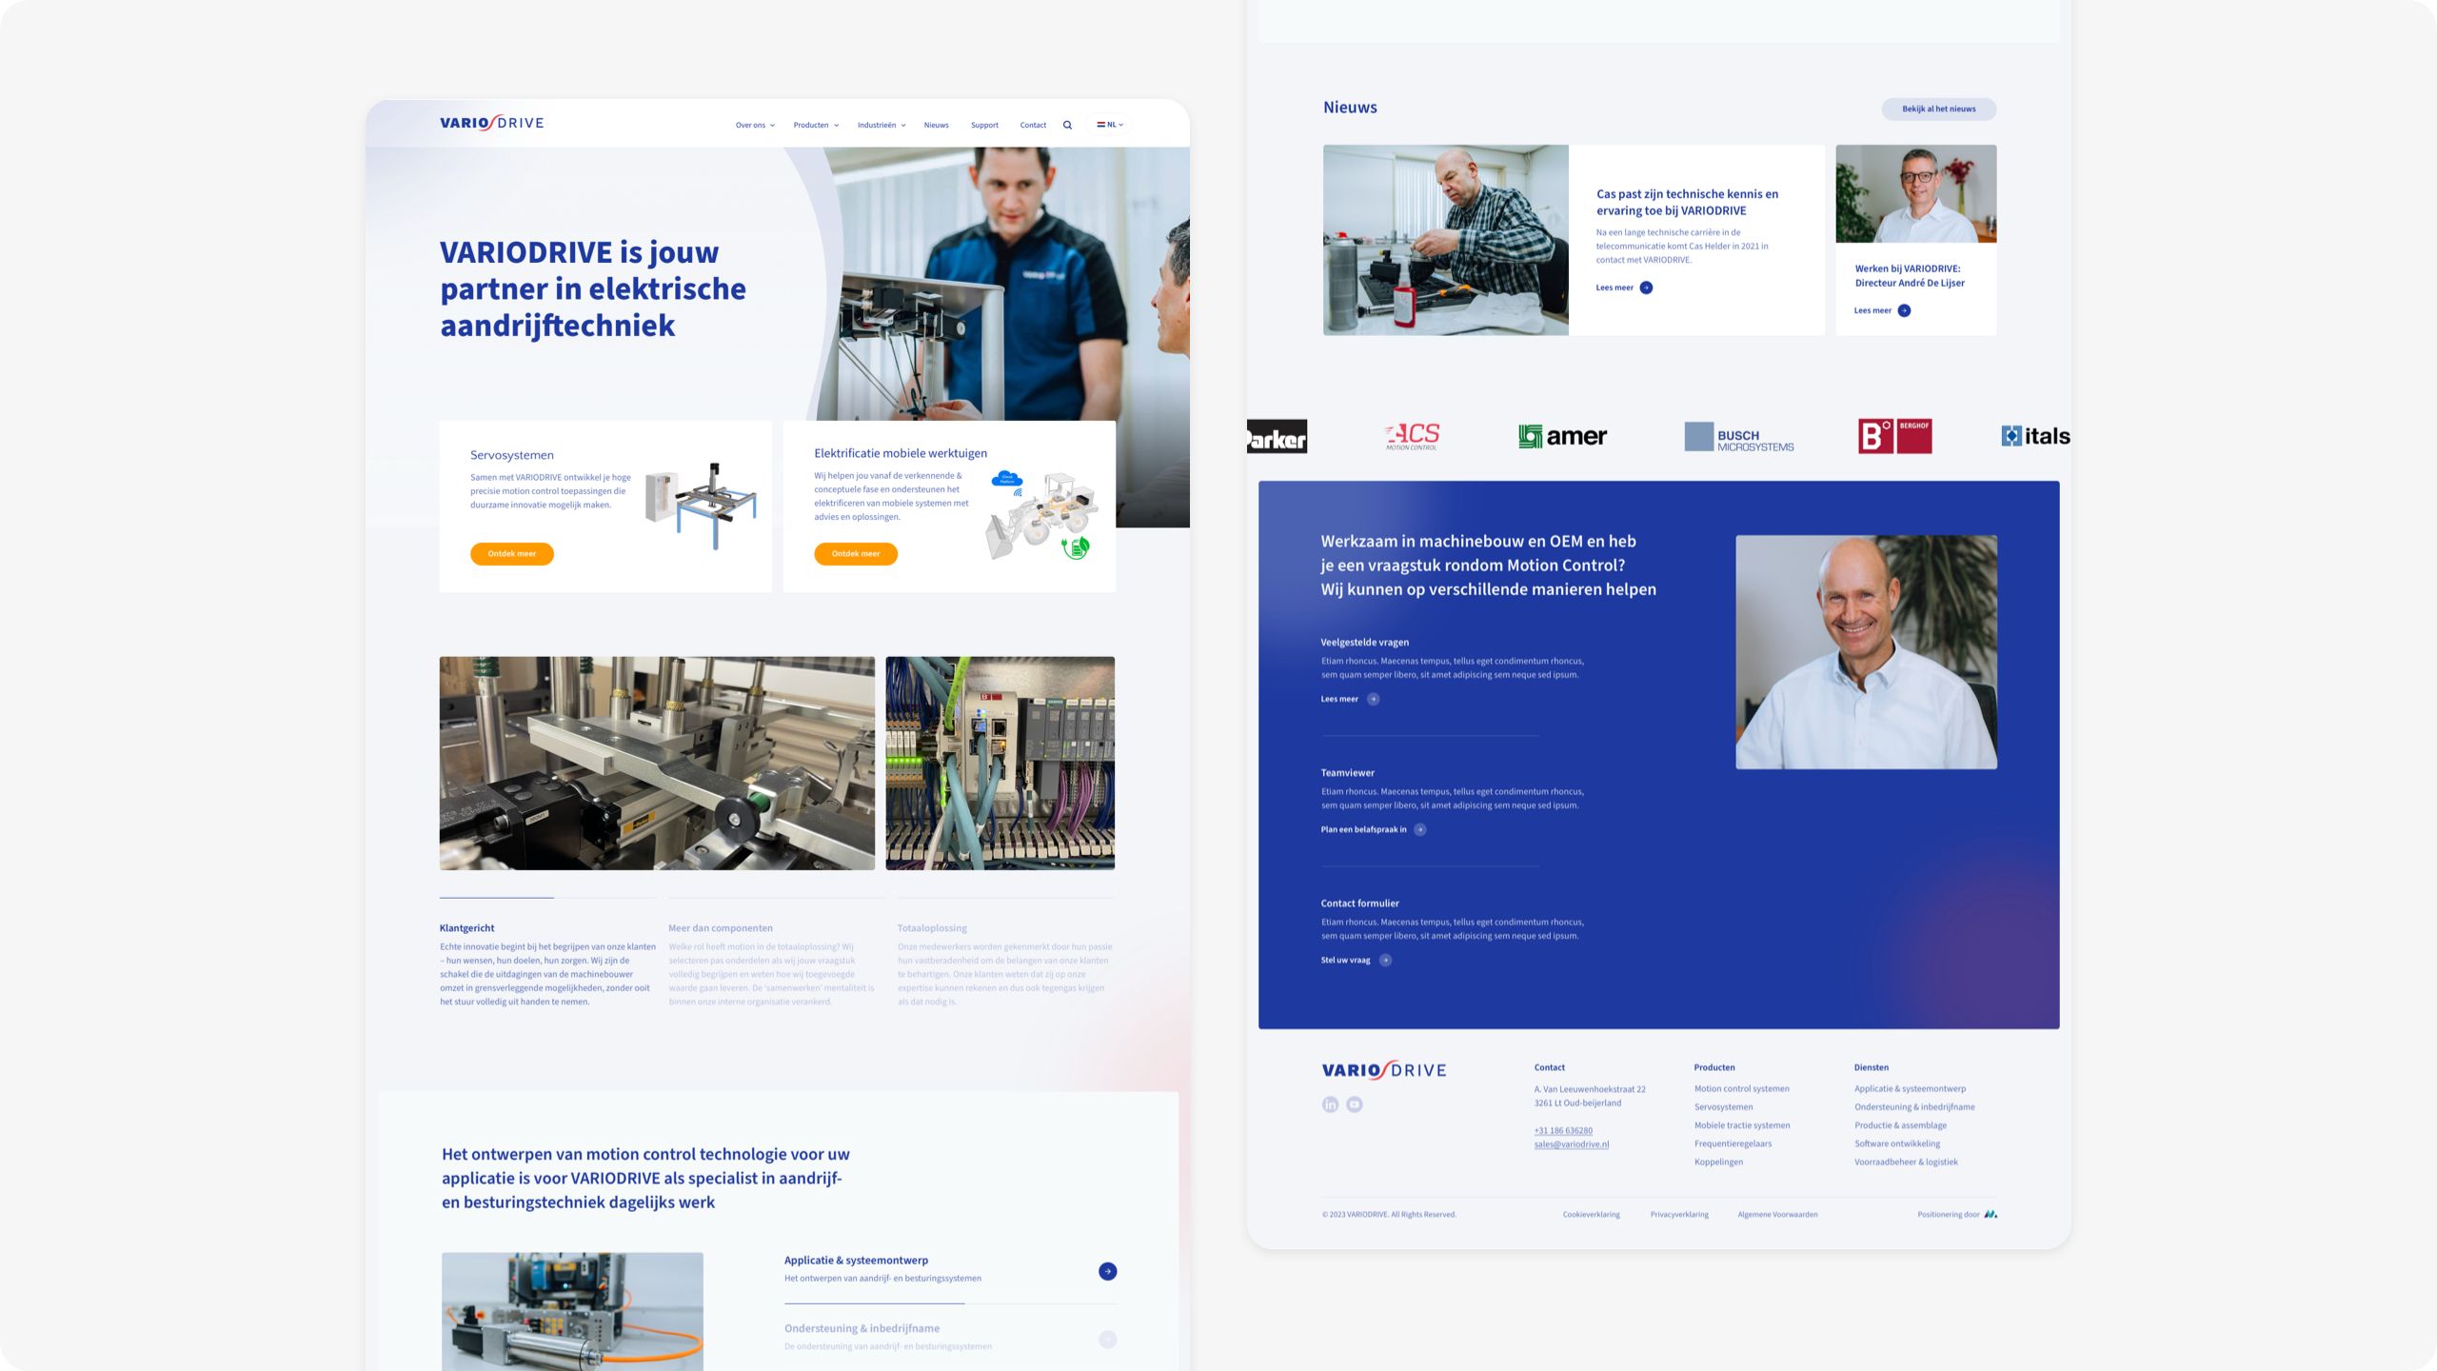
Task: Open Werken bij VARIODRIVE: Directeur article title
Action: tap(1909, 275)
